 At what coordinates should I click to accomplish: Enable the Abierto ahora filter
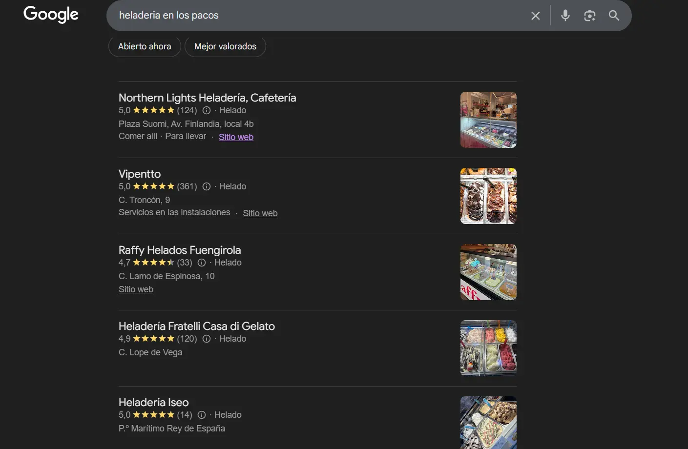(144, 46)
